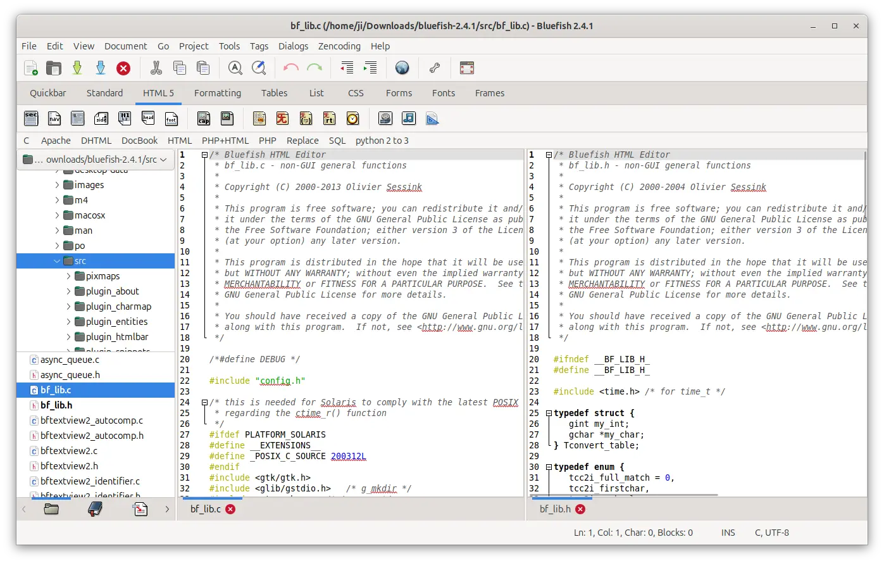Open the bookmarks panel book icon
The width and height of the screenshot is (884, 563).
point(96,509)
